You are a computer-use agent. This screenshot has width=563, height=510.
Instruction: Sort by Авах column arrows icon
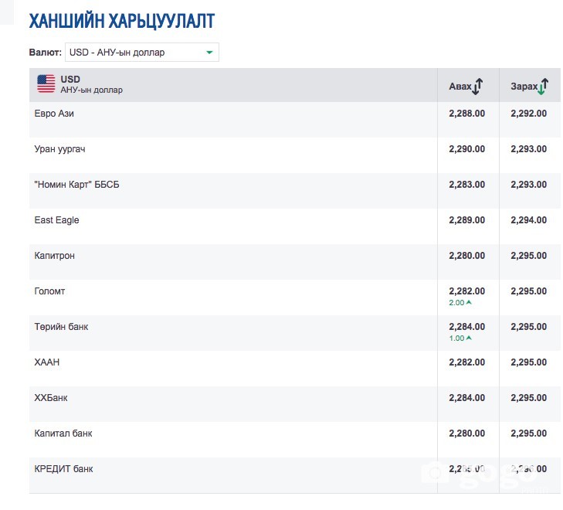pos(477,87)
